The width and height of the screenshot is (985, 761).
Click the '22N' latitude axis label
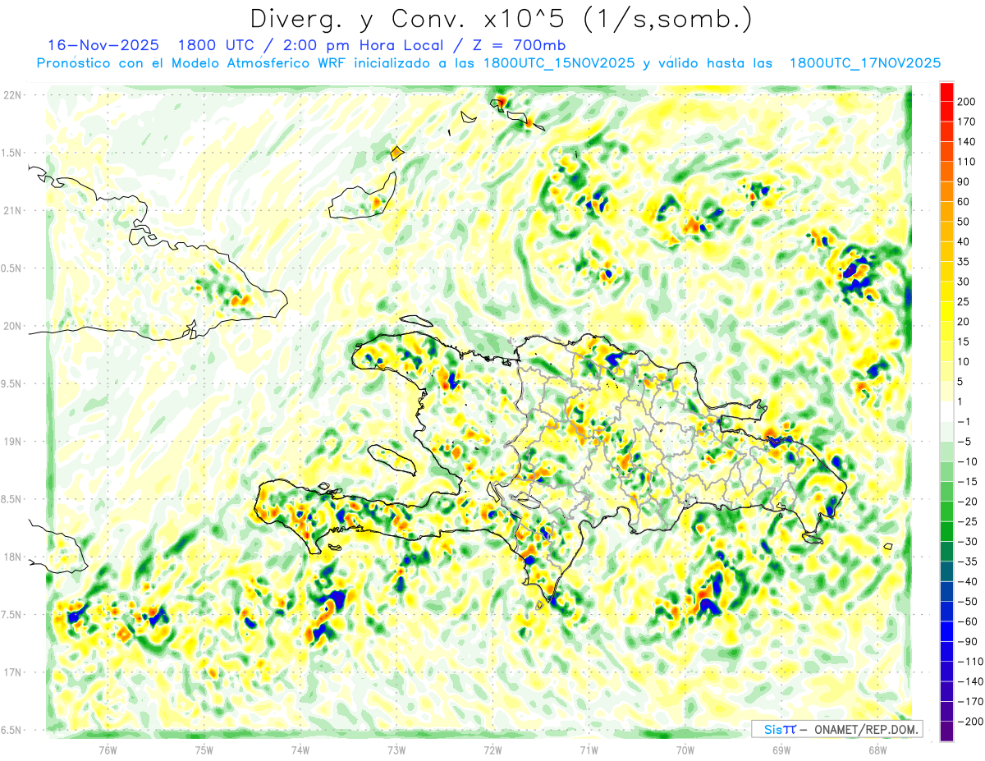tap(12, 95)
